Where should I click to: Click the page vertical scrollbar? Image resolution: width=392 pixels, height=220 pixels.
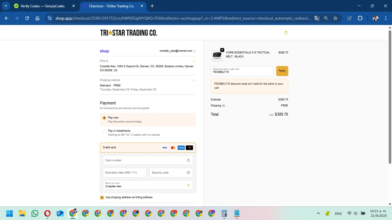[x=390, y=97]
